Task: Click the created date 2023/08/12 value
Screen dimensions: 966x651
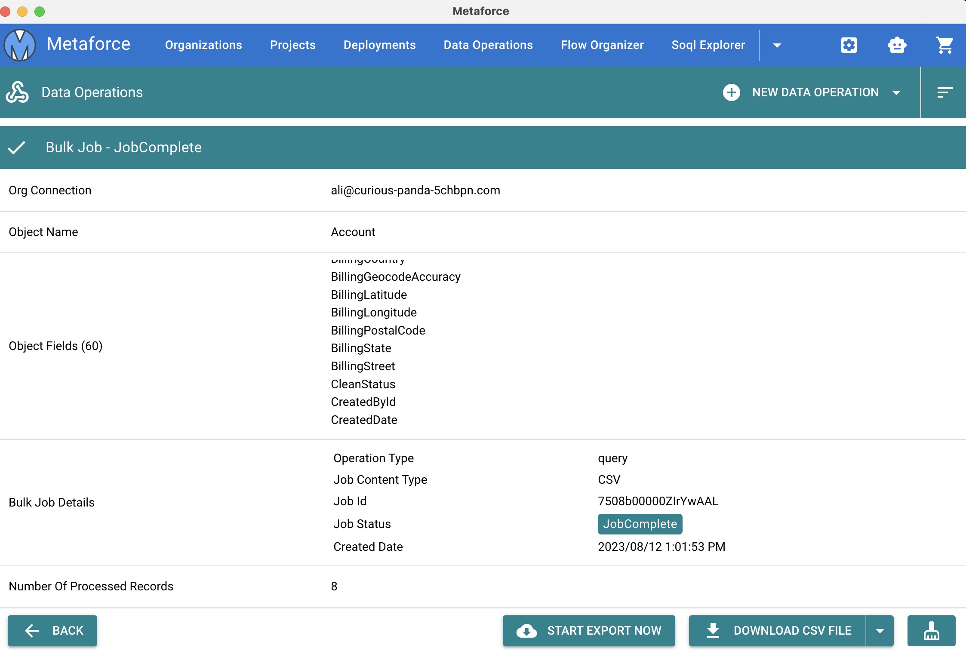Action: pos(661,547)
